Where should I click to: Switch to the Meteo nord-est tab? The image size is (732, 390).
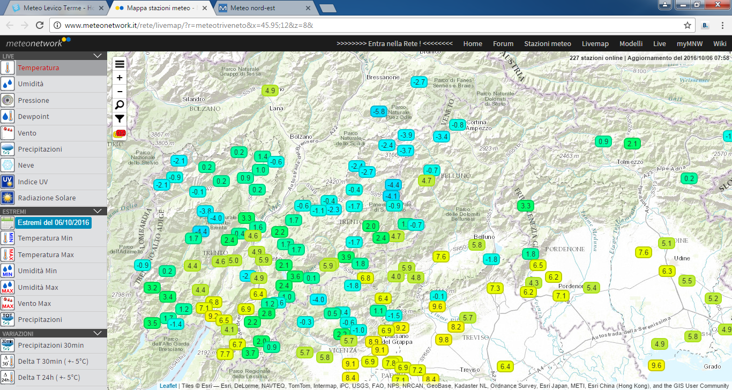(x=260, y=9)
